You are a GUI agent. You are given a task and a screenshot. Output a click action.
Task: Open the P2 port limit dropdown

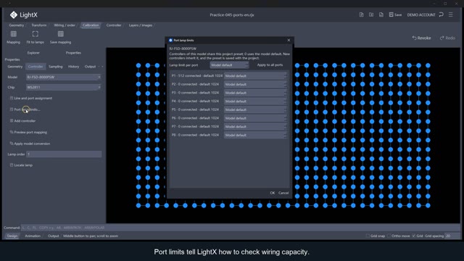pos(255,84)
